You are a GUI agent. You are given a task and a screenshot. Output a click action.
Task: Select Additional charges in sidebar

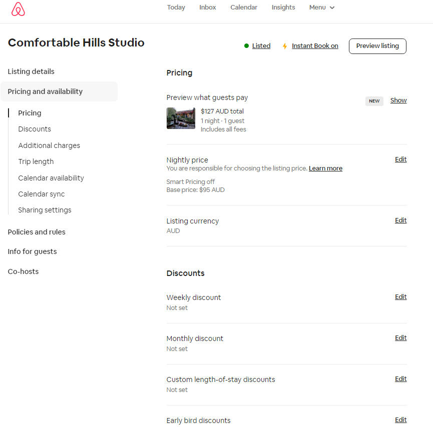tap(49, 145)
